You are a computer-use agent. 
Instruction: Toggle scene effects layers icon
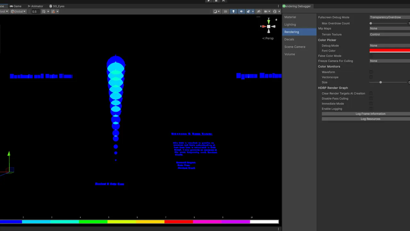pyautogui.click(x=248, y=12)
